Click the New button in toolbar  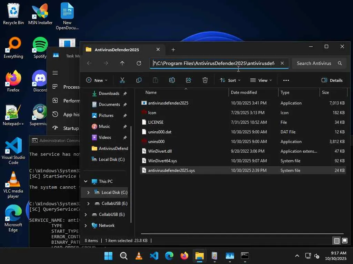point(97,80)
